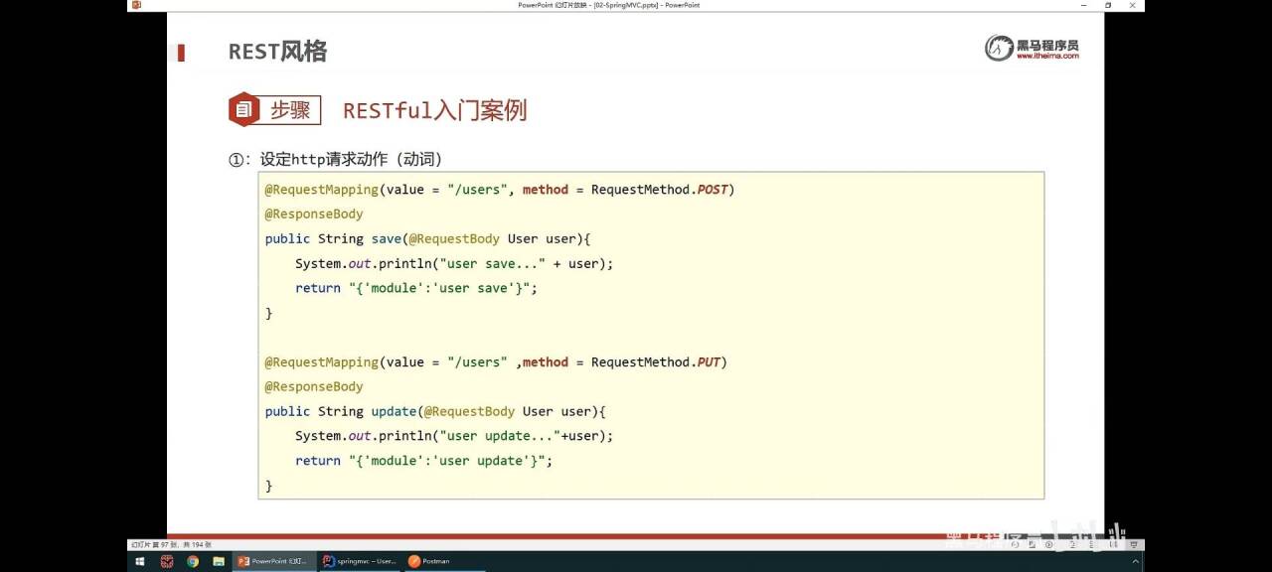Open File Explorer from the taskbar

(x=219, y=561)
